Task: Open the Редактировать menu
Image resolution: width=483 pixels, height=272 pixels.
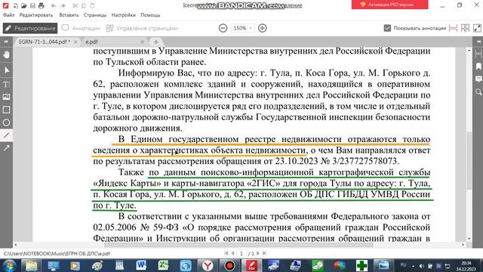Action: [x=36, y=15]
